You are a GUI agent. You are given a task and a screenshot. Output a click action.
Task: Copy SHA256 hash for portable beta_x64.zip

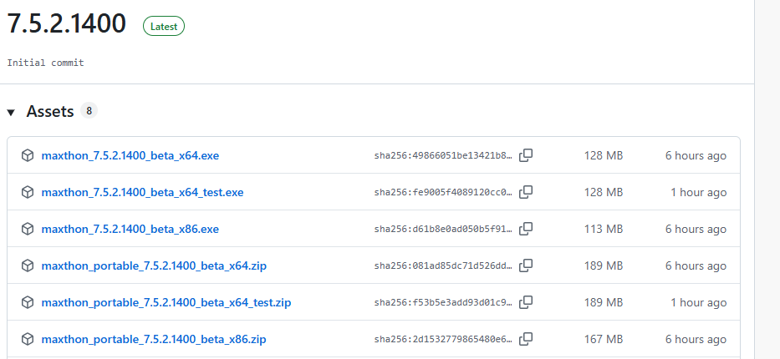click(526, 265)
